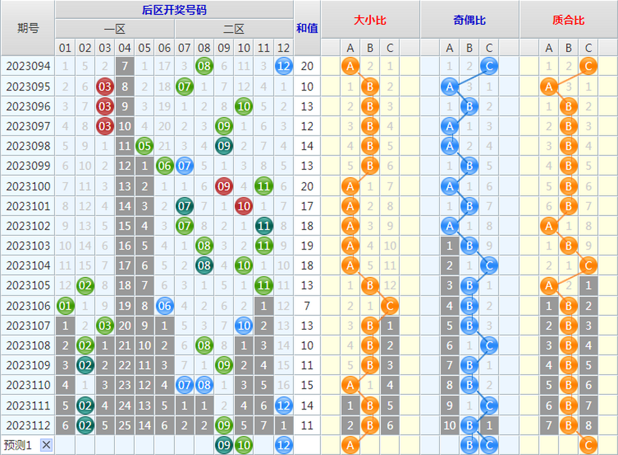Click the green 02 ball in row 2023105
This screenshot has height=455, width=618.
click(85, 285)
